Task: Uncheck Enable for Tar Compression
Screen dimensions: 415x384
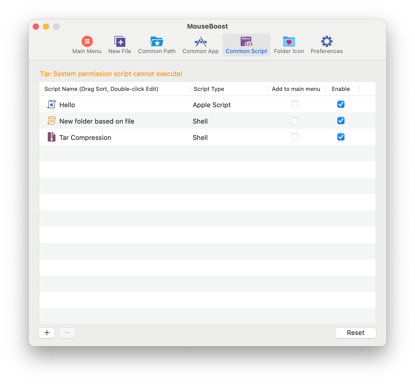Action: [341, 137]
